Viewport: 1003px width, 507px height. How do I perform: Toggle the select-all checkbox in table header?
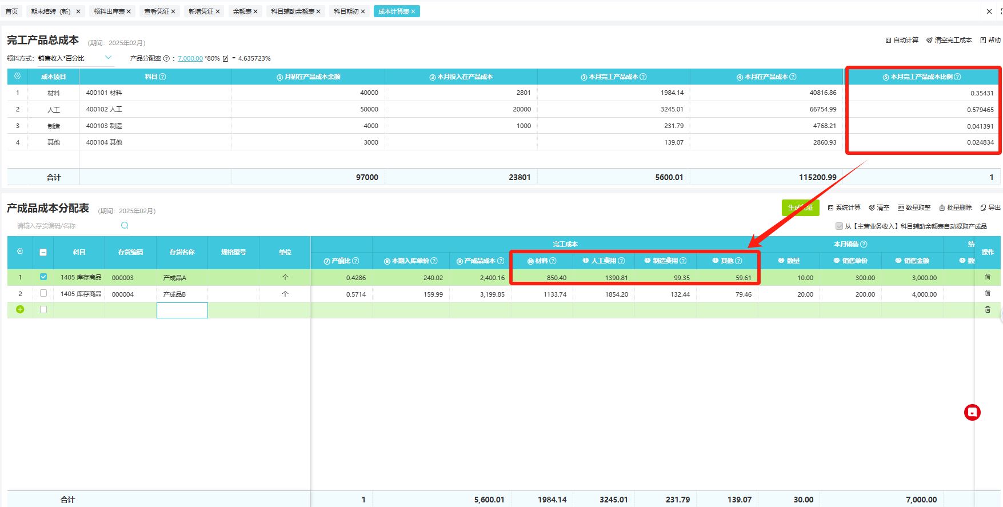(x=43, y=252)
